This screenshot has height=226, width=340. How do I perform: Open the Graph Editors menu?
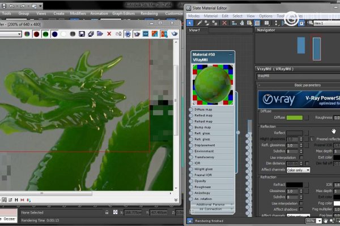[124, 14]
